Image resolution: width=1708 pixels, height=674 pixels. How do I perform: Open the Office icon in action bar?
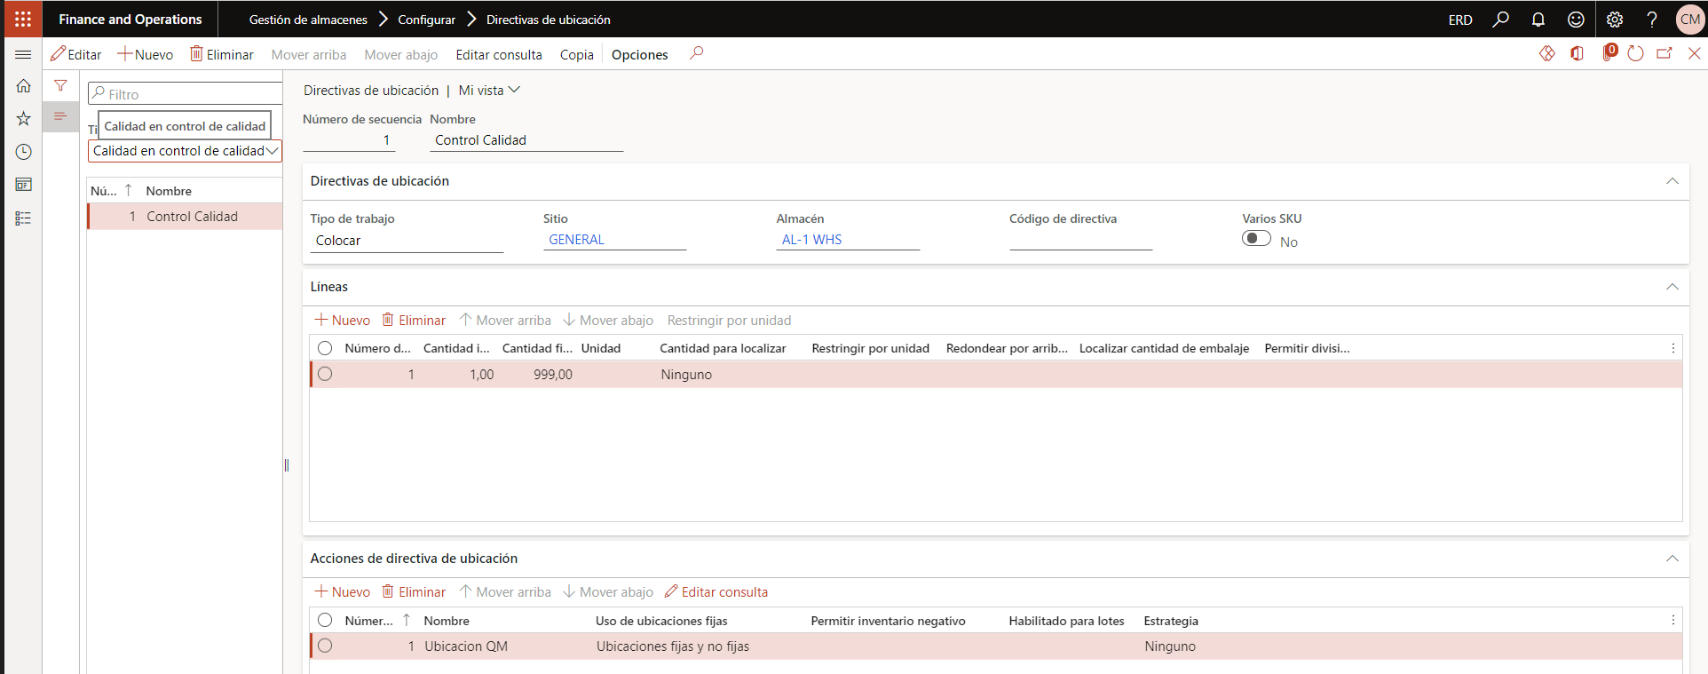point(1577,54)
